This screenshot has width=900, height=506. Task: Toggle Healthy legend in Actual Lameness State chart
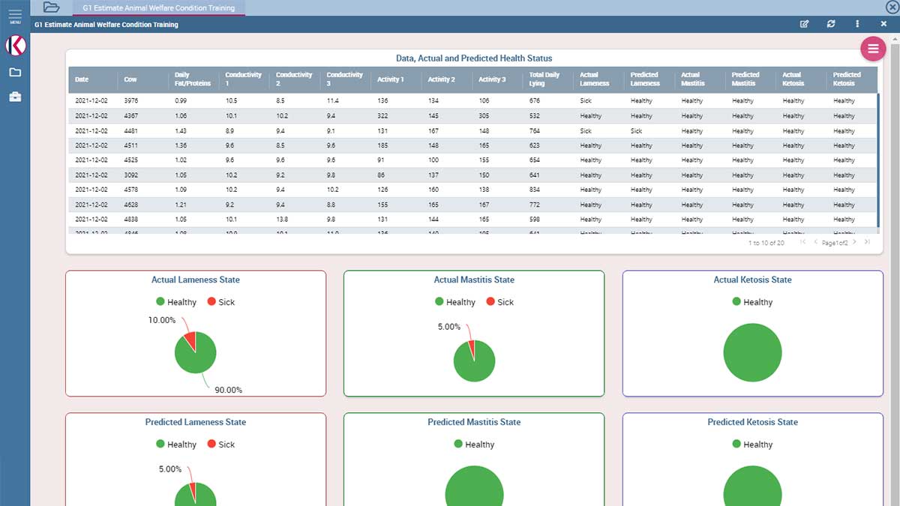tap(176, 302)
